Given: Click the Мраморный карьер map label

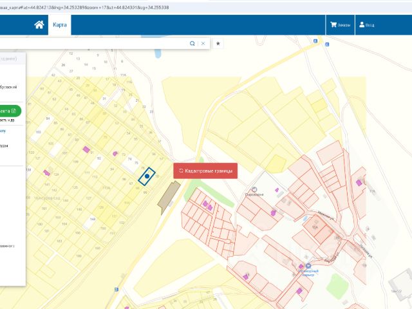Looking at the screenshot, I should (308, 273).
